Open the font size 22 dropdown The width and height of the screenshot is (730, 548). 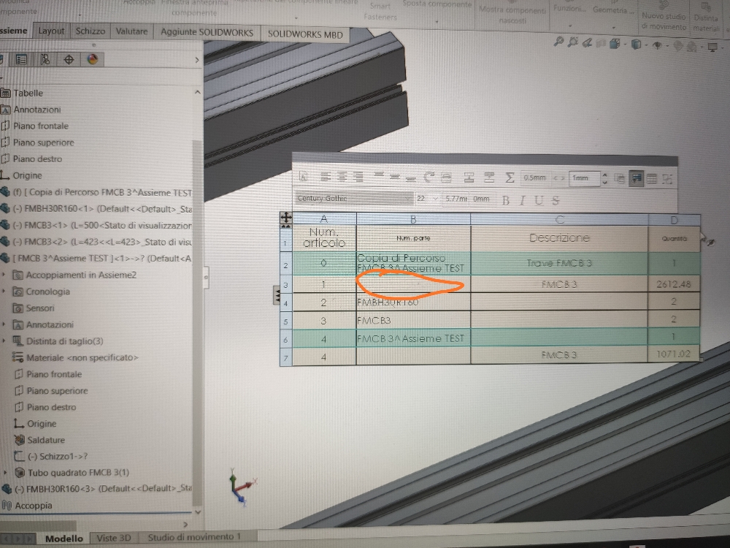426,199
